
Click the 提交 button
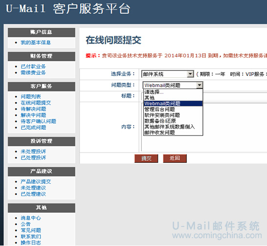(146, 158)
